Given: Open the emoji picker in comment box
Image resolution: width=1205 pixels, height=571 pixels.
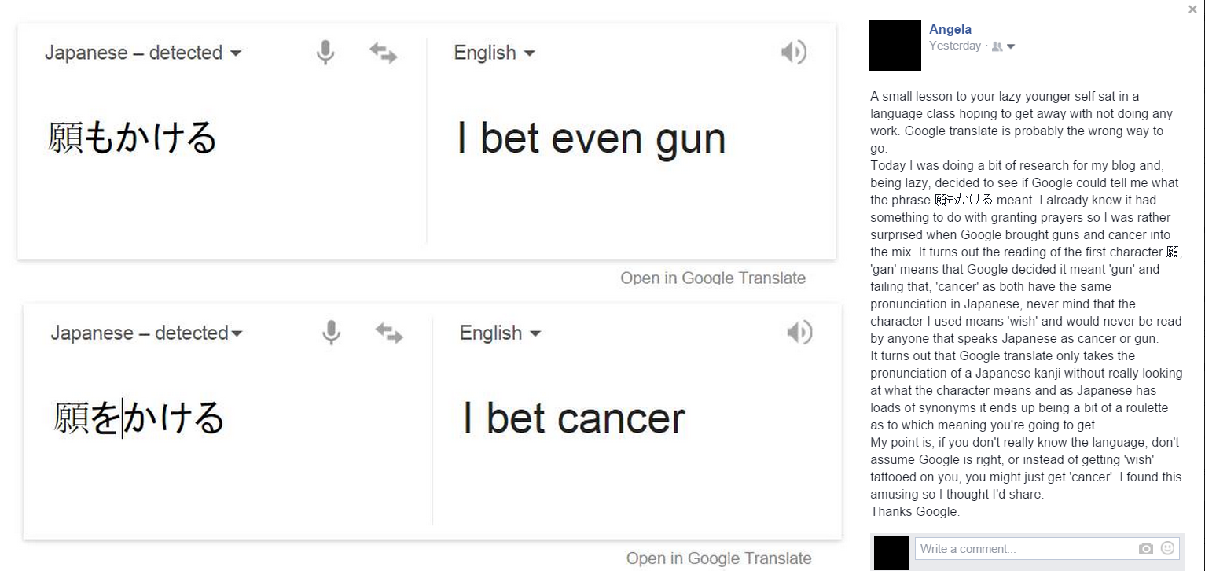Looking at the screenshot, I should point(1168,548).
